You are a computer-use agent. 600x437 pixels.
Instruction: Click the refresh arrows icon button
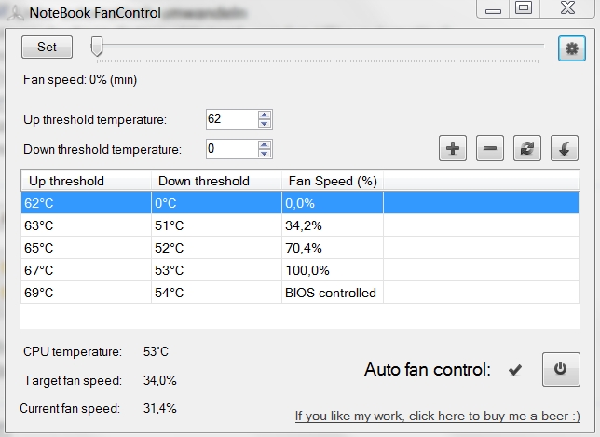tap(527, 148)
